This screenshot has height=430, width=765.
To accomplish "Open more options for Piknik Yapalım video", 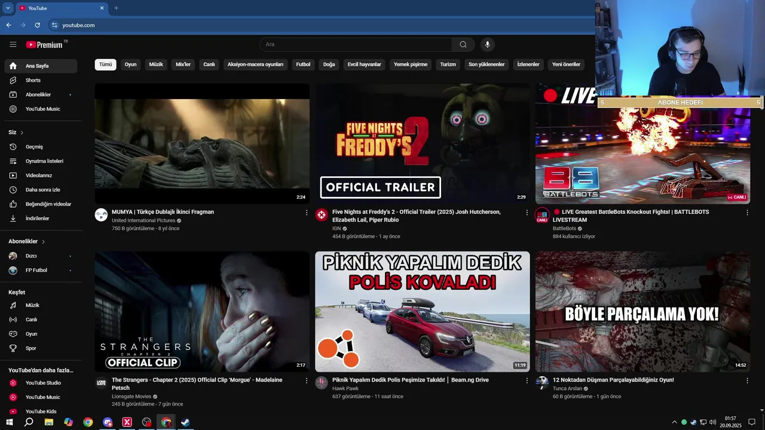I will (527, 380).
